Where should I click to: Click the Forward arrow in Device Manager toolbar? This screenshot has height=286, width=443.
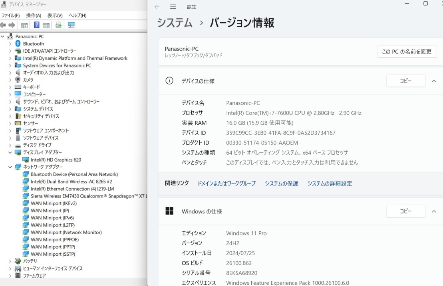point(12,25)
